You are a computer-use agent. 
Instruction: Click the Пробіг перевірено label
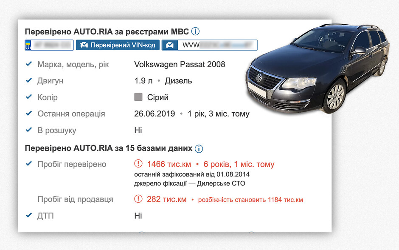pos(72,165)
